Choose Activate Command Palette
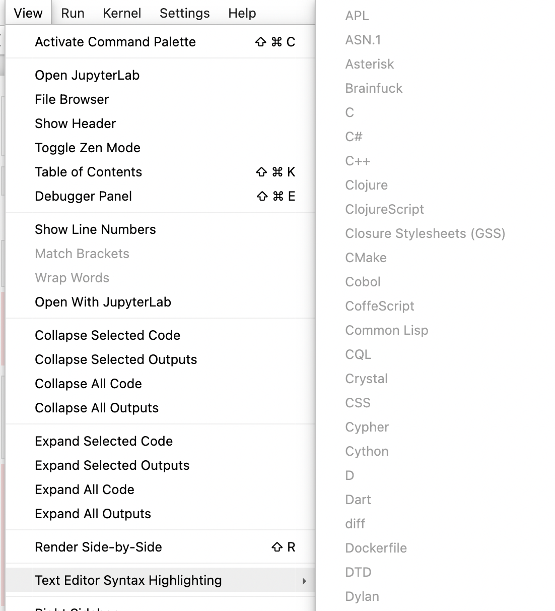Screen dimensions: 555x611 tap(160, 42)
